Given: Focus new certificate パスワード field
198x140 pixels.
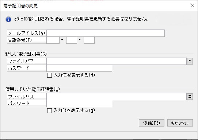Looking at the screenshot, I should click(x=79, y=68).
